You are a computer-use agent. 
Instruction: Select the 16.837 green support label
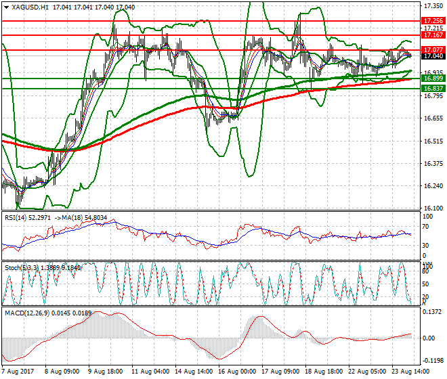point(433,89)
